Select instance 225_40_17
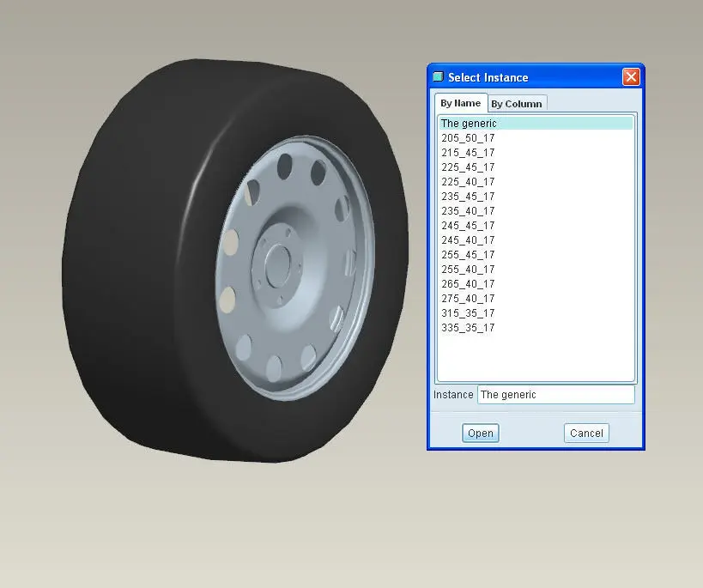The height and width of the screenshot is (588, 703). pyautogui.click(x=536, y=182)
